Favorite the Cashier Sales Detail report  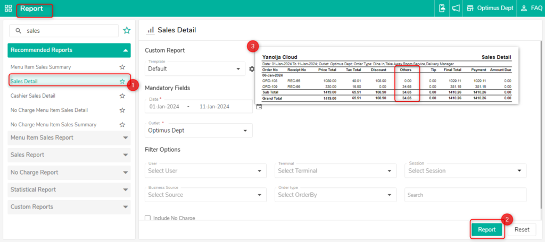click(x=122, y=96)
